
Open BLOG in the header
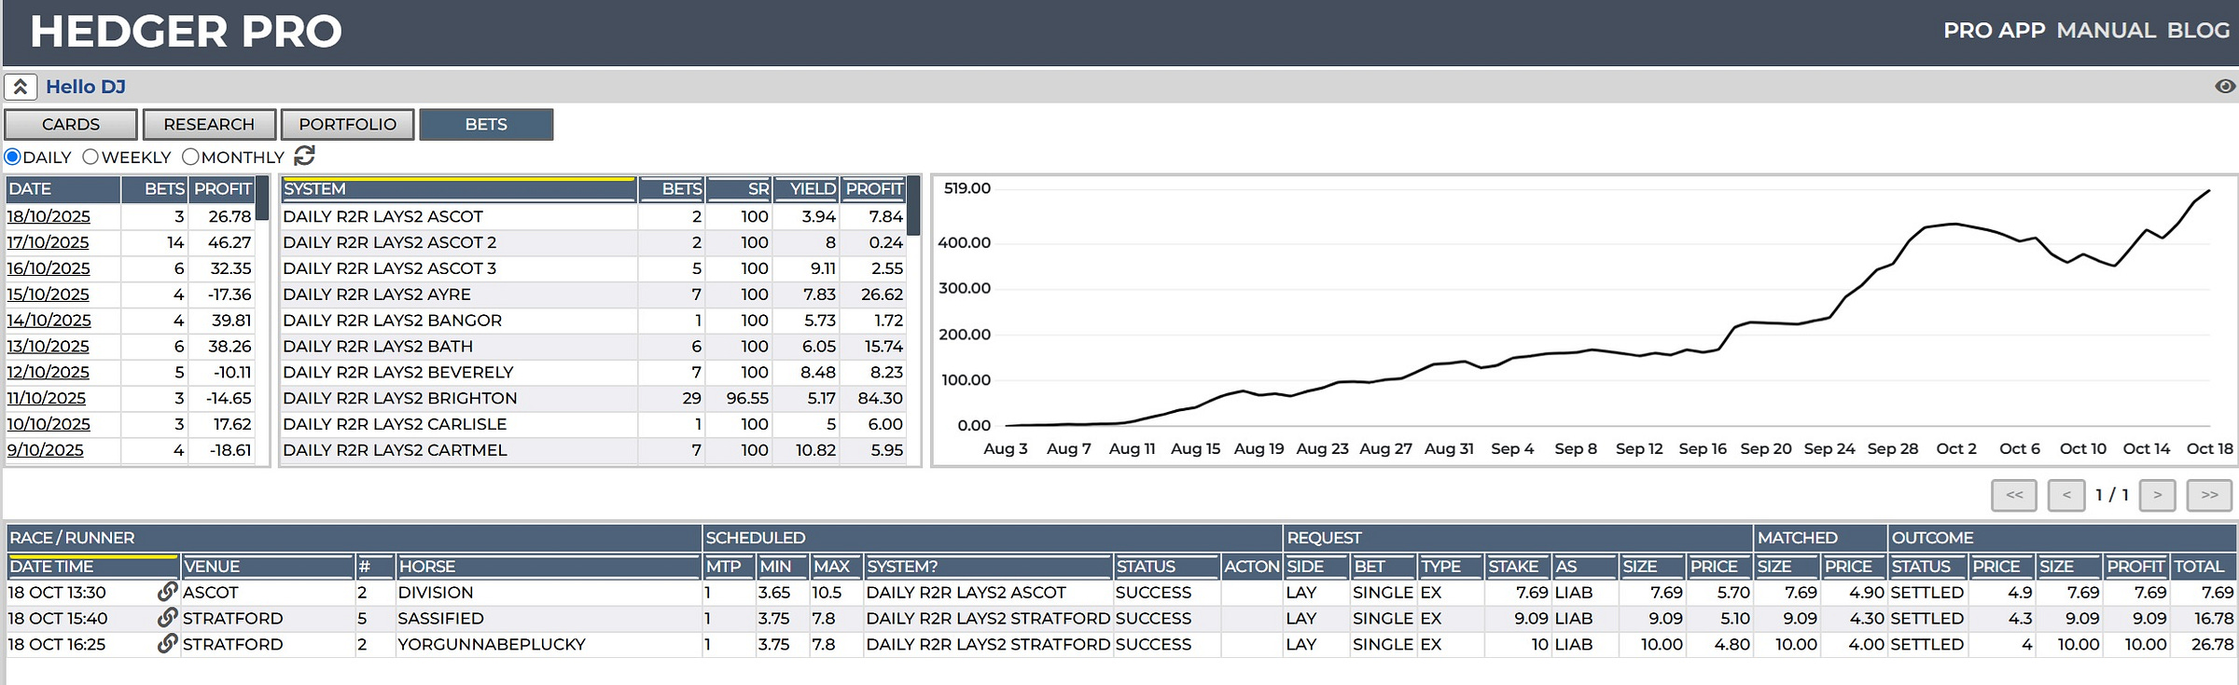click(x=2198, y=31)
